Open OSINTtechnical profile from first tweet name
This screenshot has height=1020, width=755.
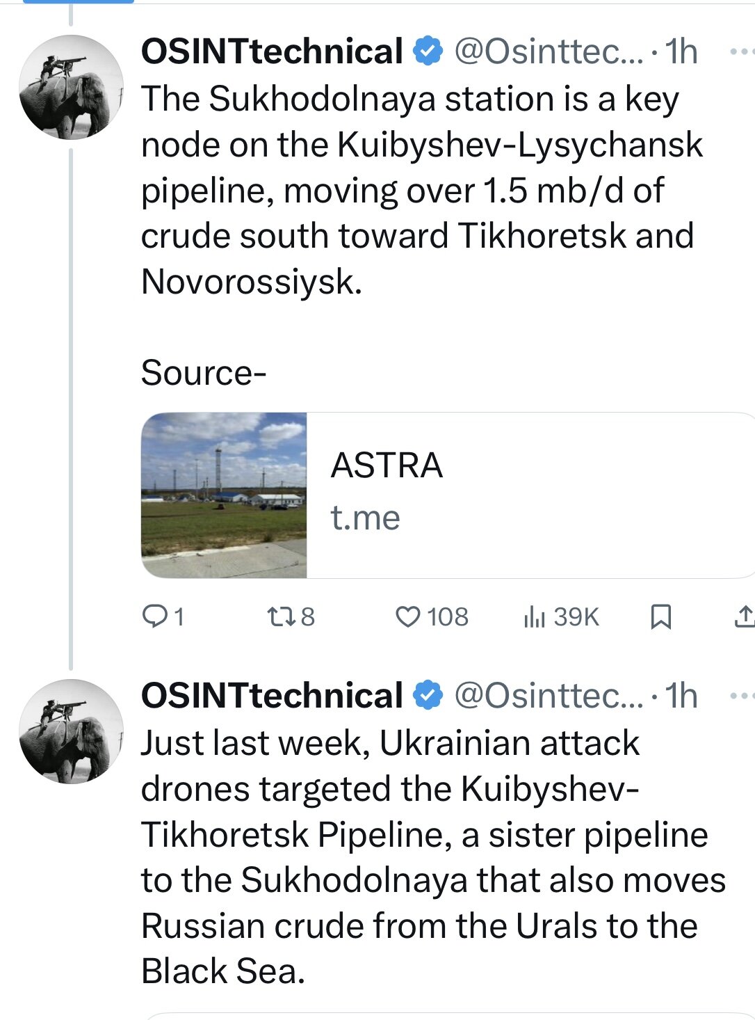[271, 51]
